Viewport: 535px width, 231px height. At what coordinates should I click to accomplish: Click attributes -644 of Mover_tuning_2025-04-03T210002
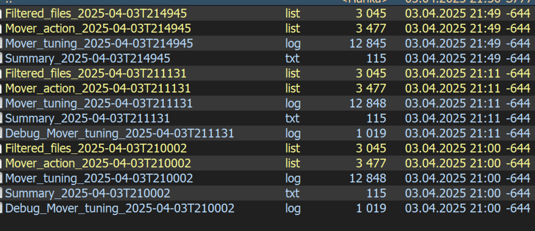[518, 179]
